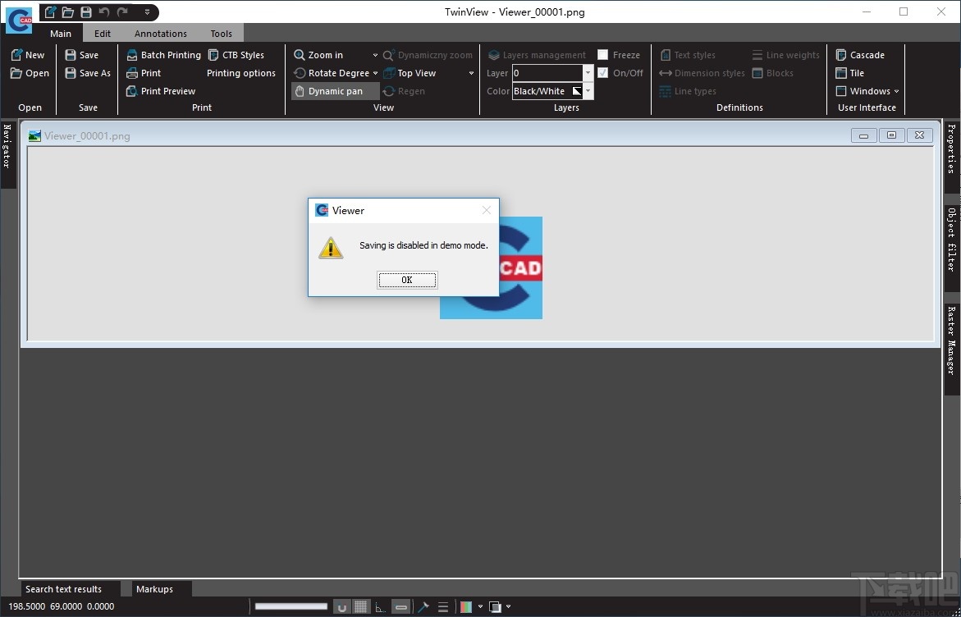Tile the document windows

pyautogui.click(x=849, y=73)
